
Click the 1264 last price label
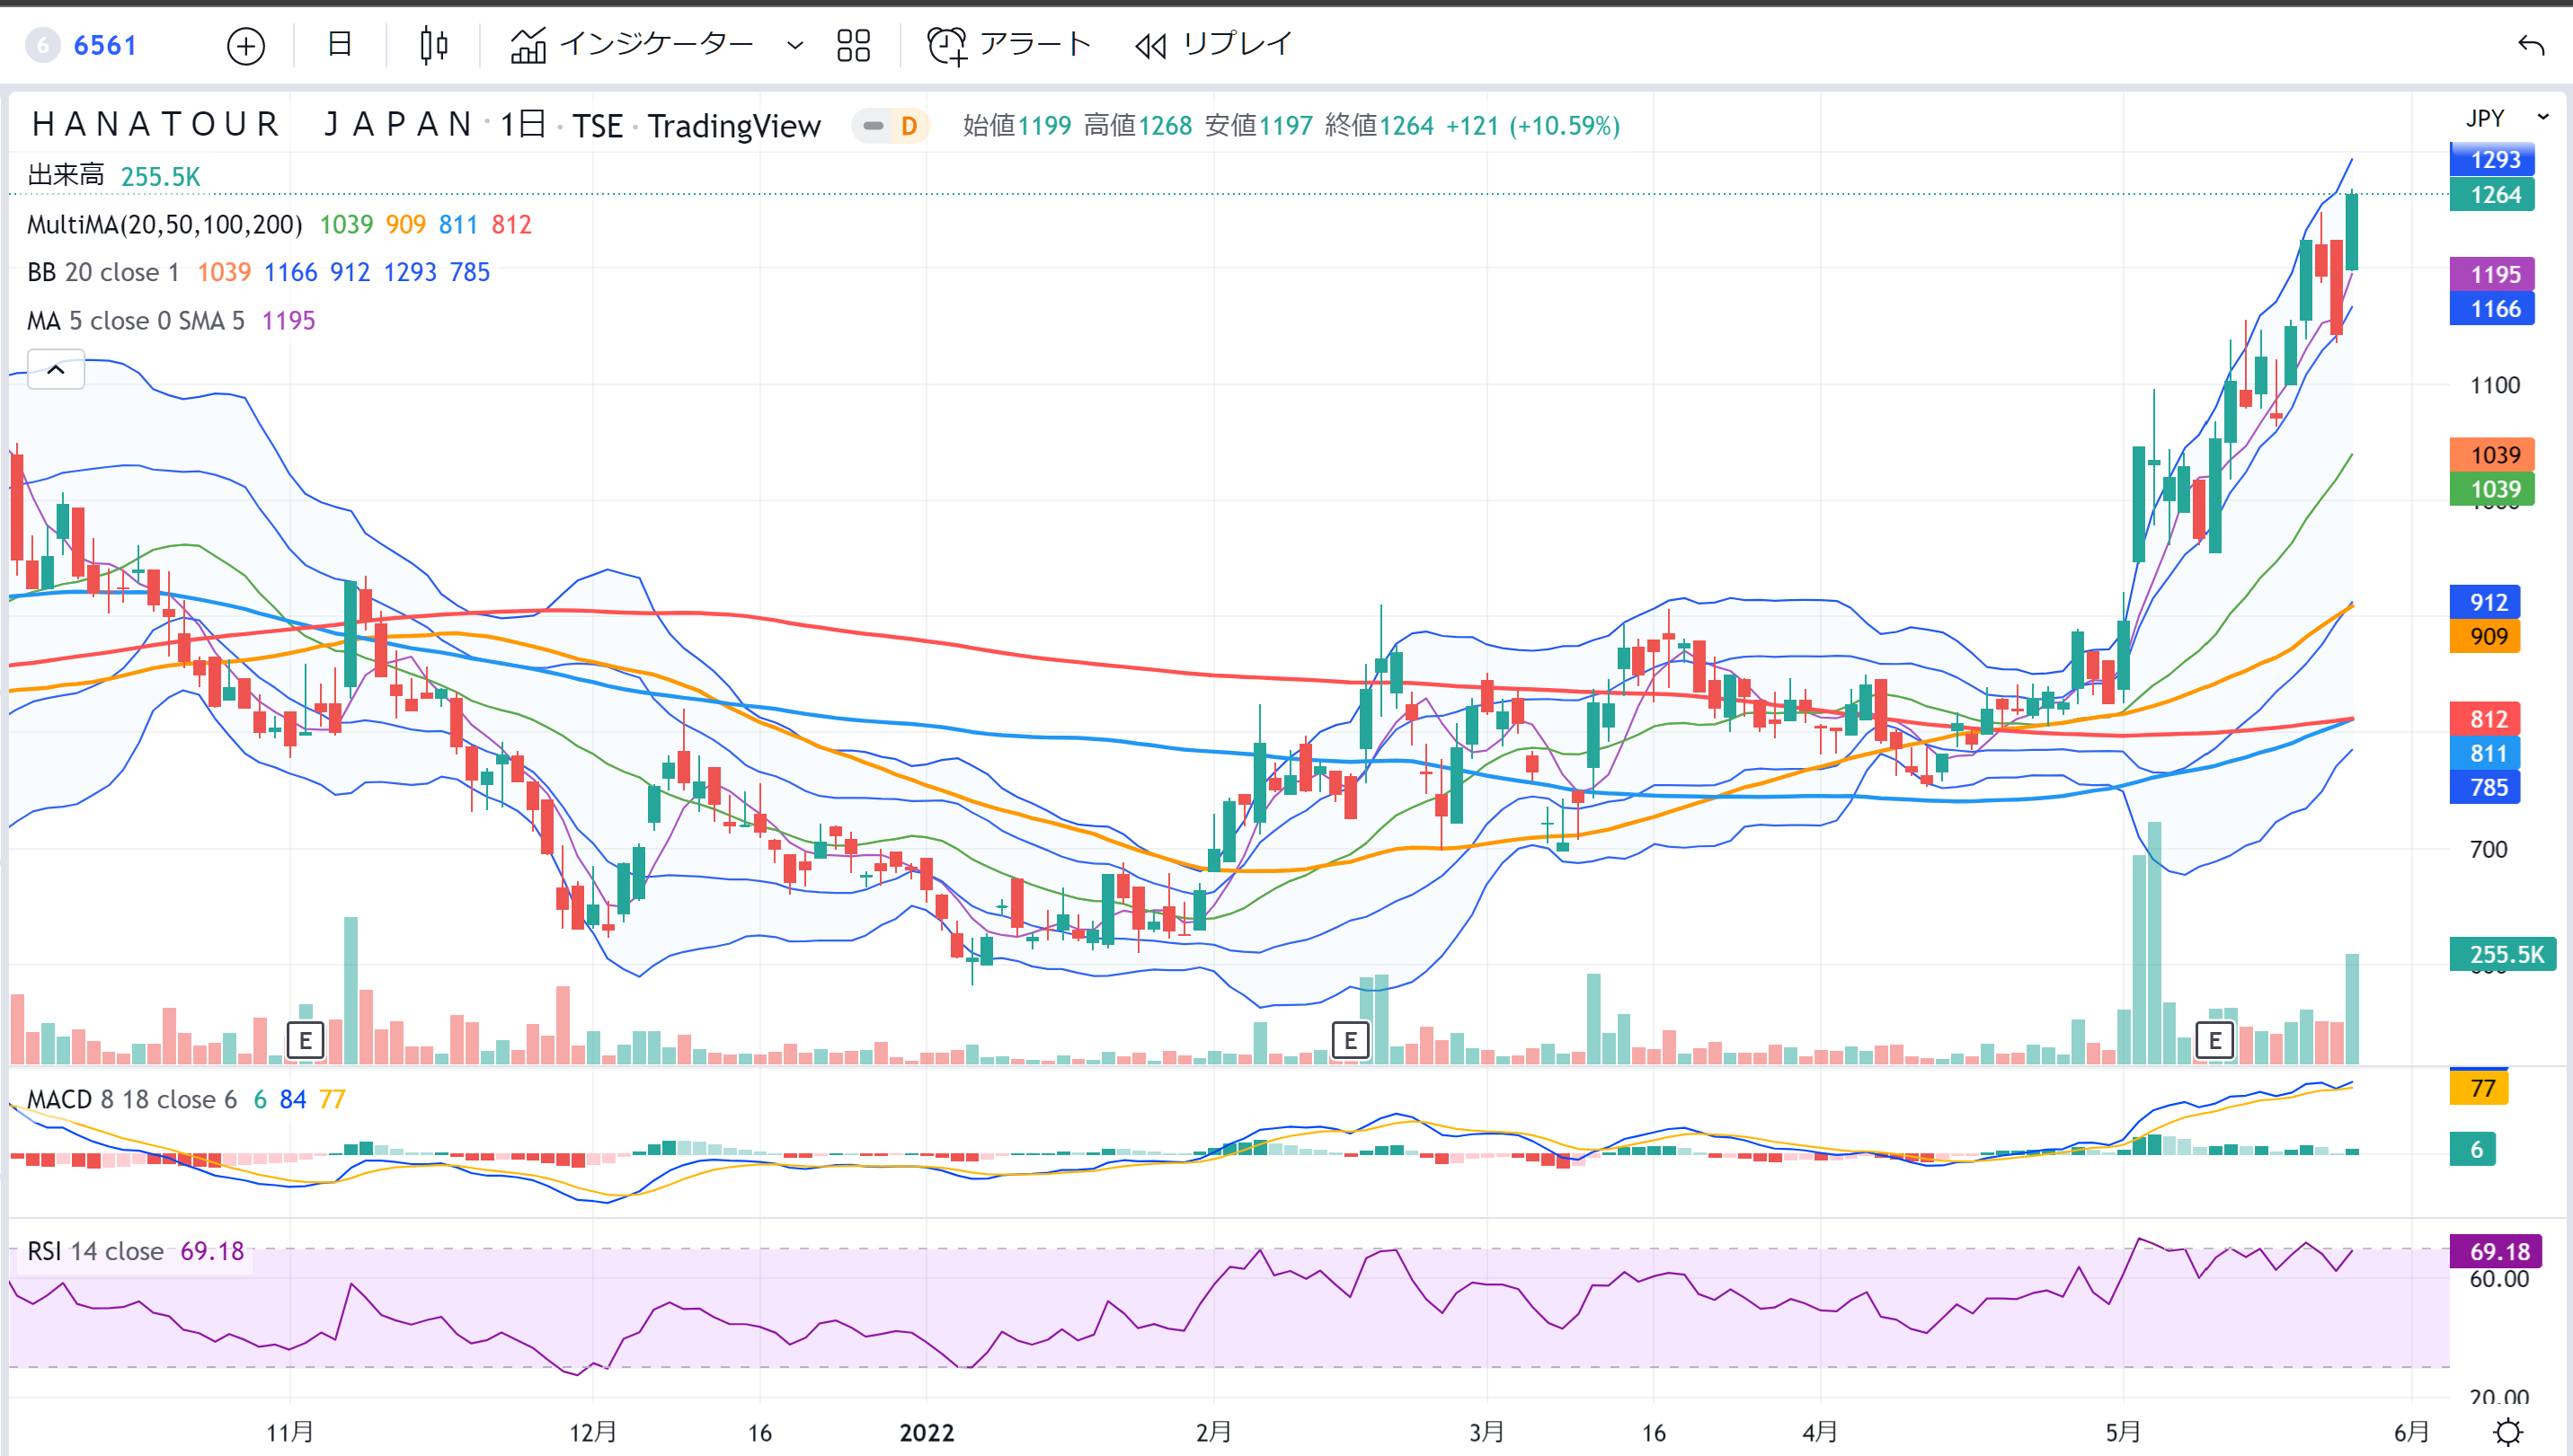click(x=2492, y=194)
